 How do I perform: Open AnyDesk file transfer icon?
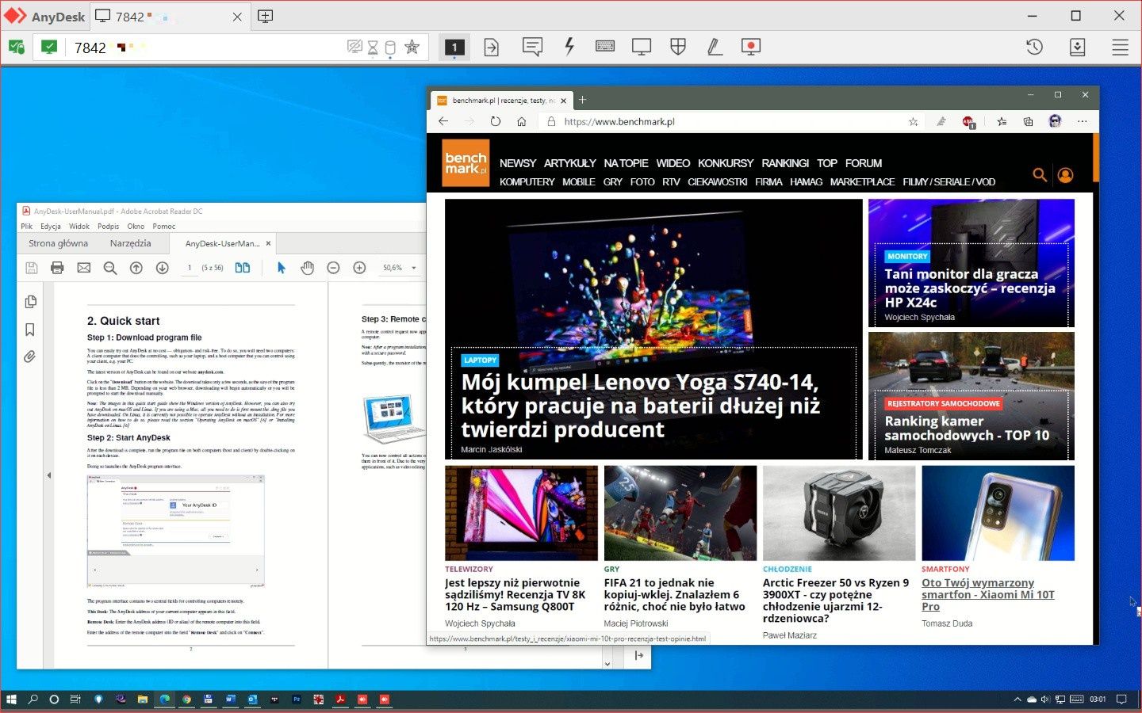pyautogui.click(x=492, y=48)
